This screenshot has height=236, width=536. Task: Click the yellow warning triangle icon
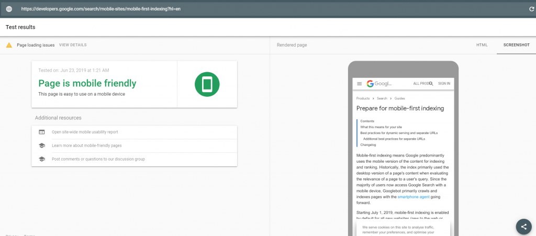[9, 45]
